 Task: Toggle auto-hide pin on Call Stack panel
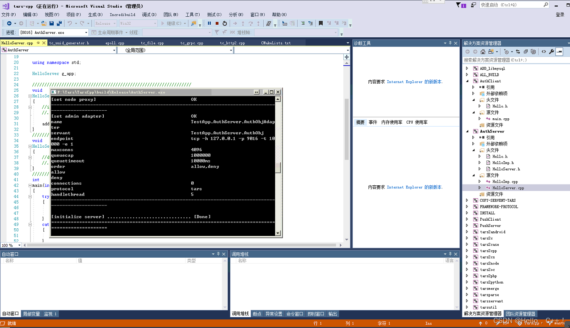click(x=450, y=254)
